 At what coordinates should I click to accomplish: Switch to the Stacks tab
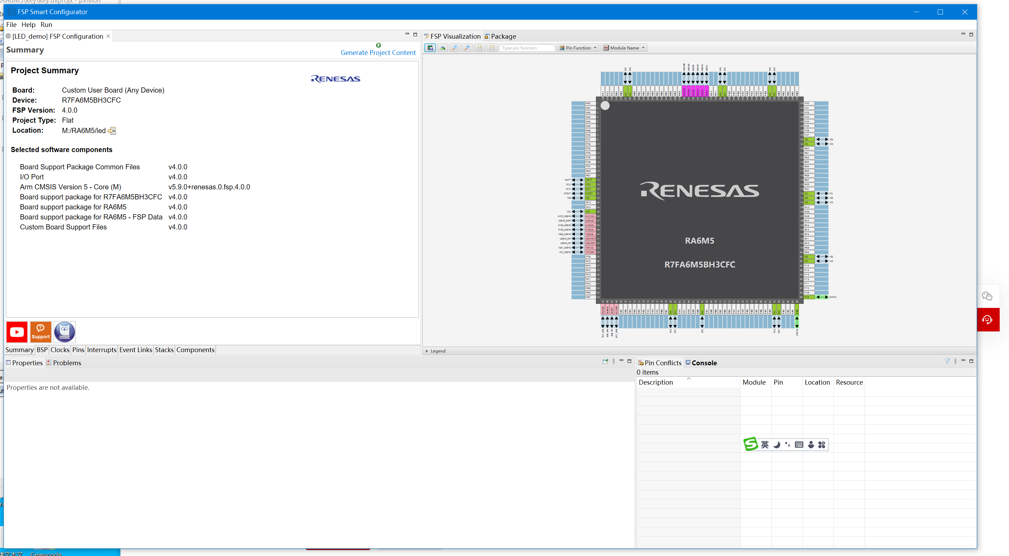[x=164, y=350]
